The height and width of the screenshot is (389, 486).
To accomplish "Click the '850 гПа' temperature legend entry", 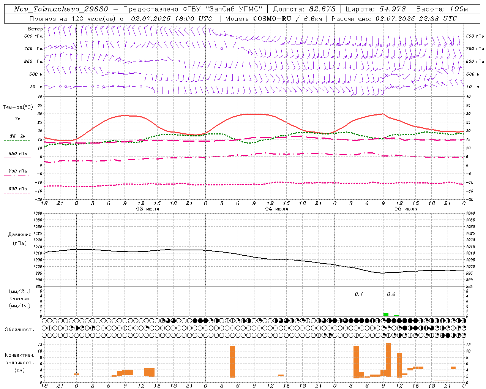I will [18, 154].
